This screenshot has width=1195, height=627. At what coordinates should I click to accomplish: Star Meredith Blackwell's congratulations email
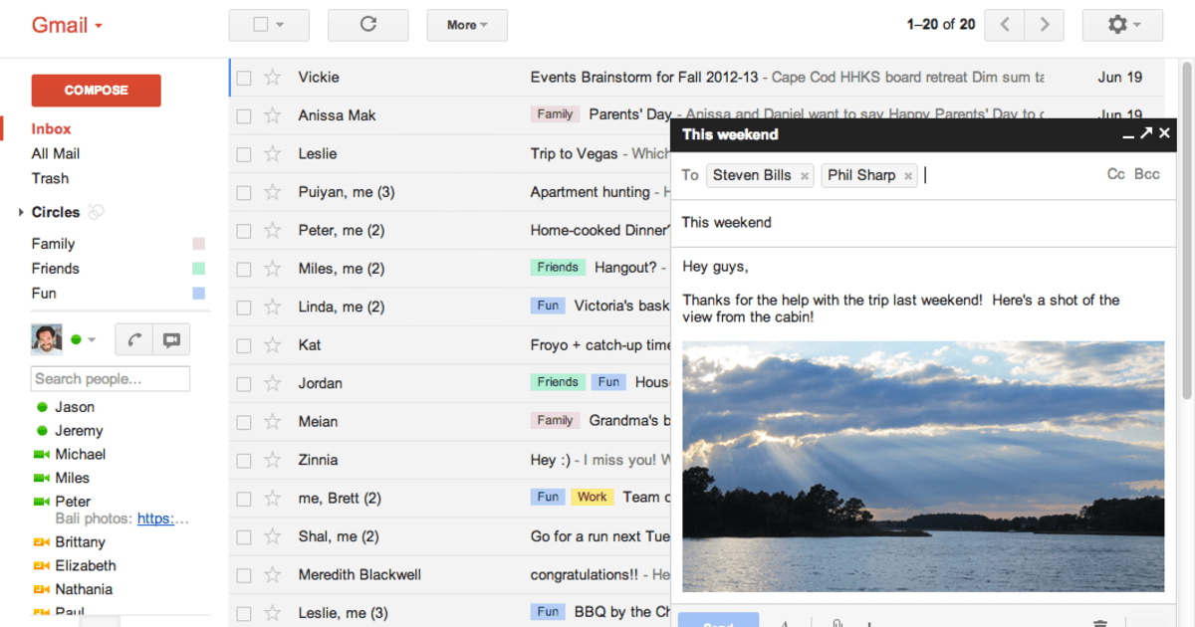click(x=272, y=574)
